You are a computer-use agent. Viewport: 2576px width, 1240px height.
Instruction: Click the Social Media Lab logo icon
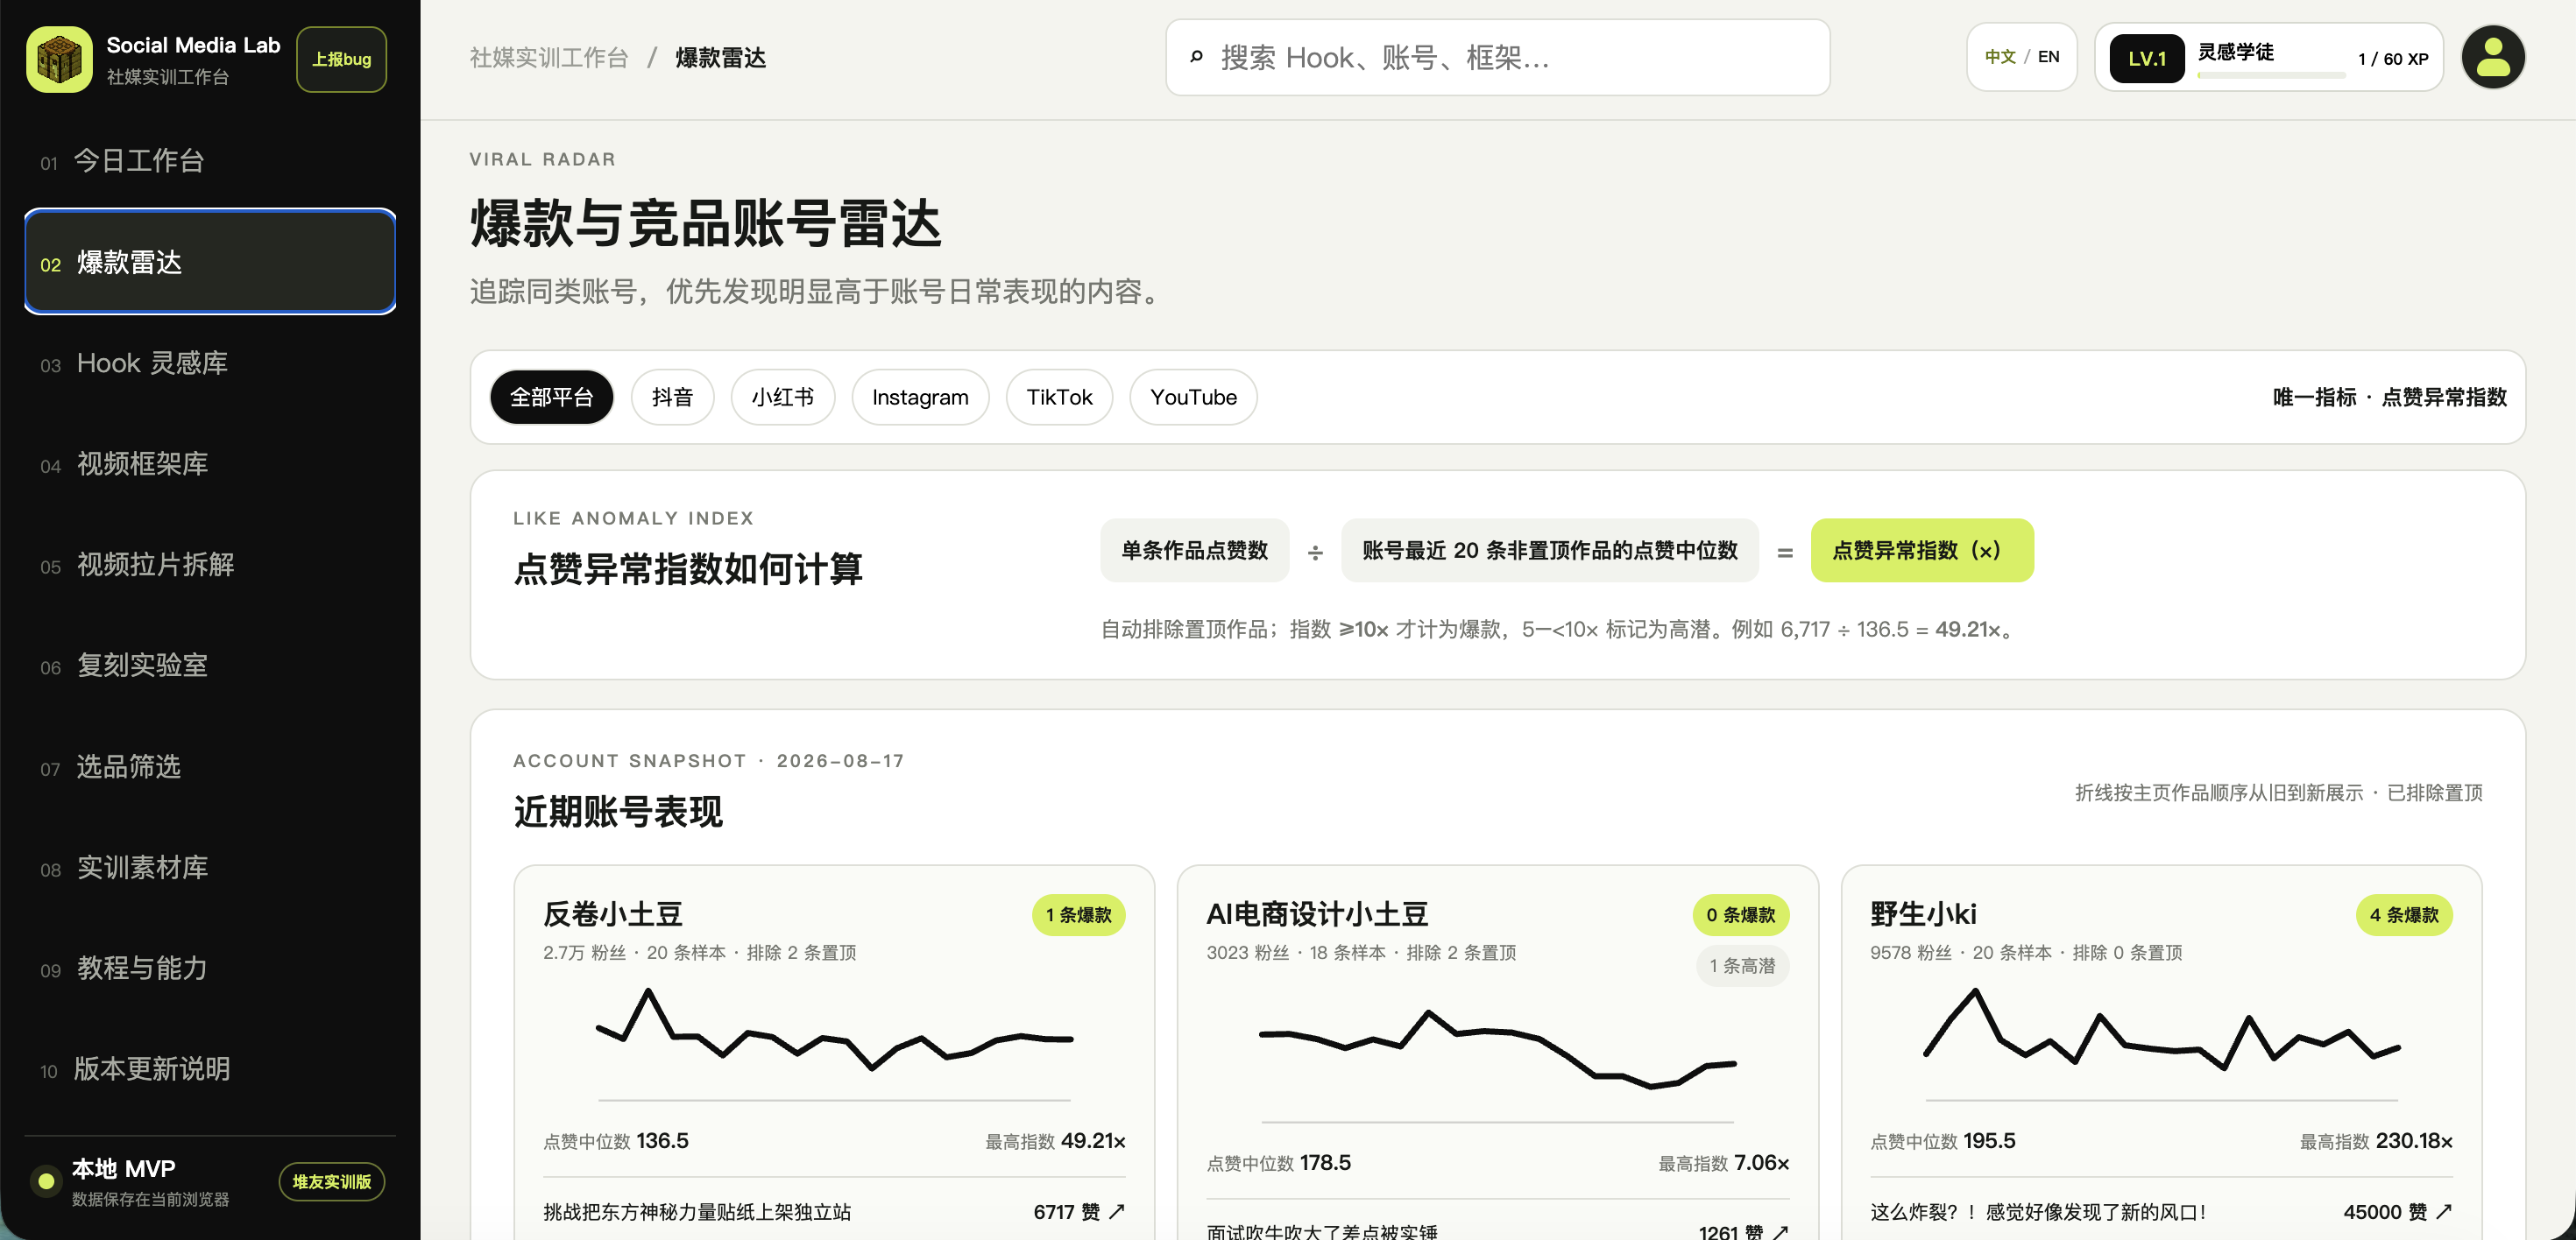pyautogui.click(x=59, y=59)
